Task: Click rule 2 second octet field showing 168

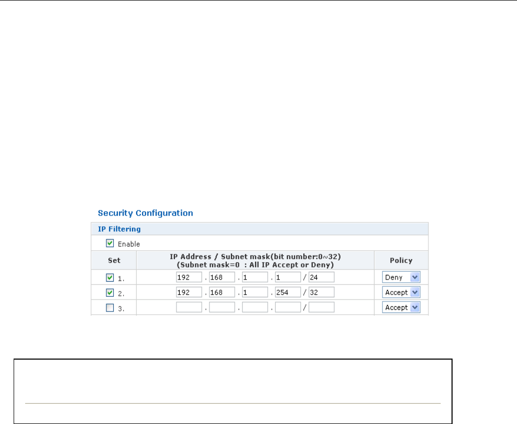Action: (222, 292)
